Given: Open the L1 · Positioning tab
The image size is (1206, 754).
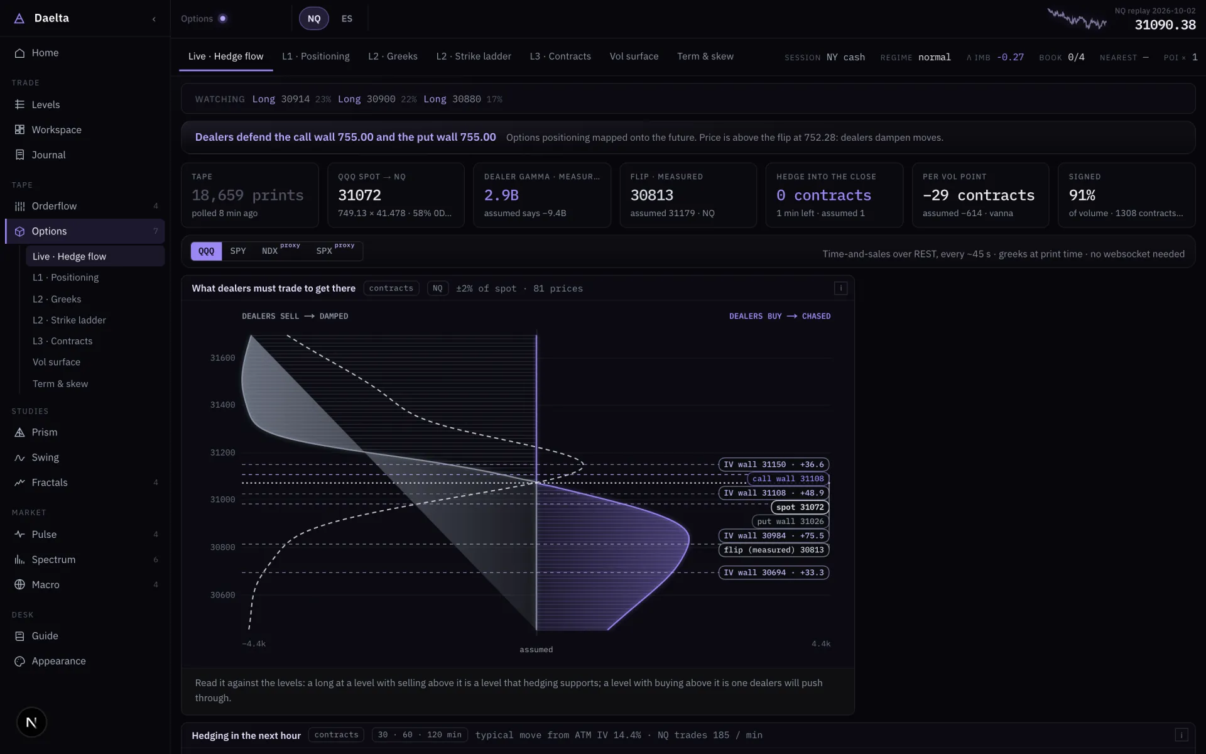Looking at the screenshot, I should coord(316,57).
